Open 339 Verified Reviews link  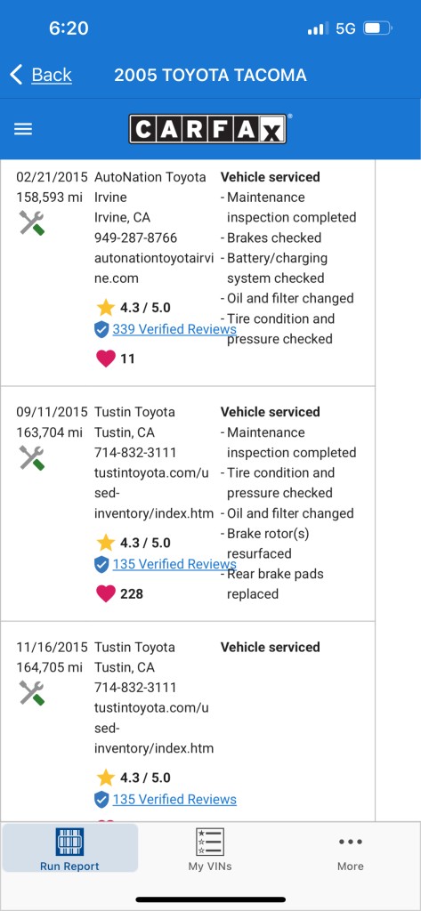(x=174, y=329)
